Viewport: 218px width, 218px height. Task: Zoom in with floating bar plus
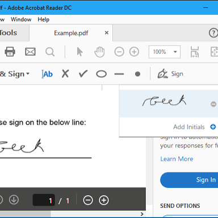pos(104,200)
